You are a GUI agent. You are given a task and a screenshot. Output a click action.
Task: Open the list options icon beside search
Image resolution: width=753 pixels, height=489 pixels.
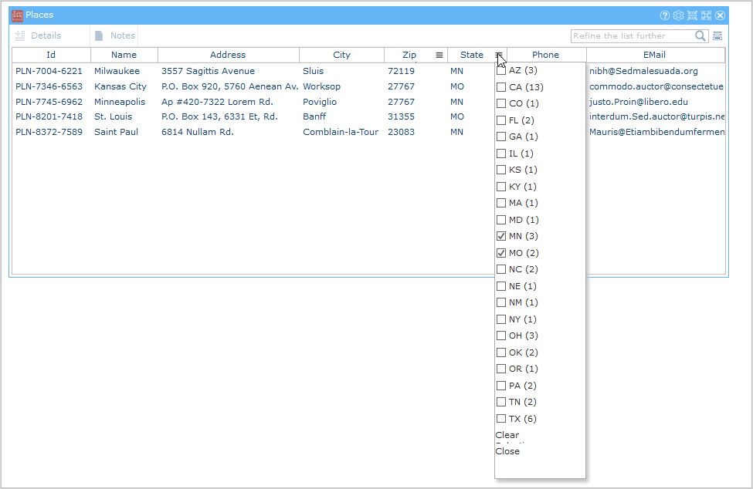click(x=717, y=36)
